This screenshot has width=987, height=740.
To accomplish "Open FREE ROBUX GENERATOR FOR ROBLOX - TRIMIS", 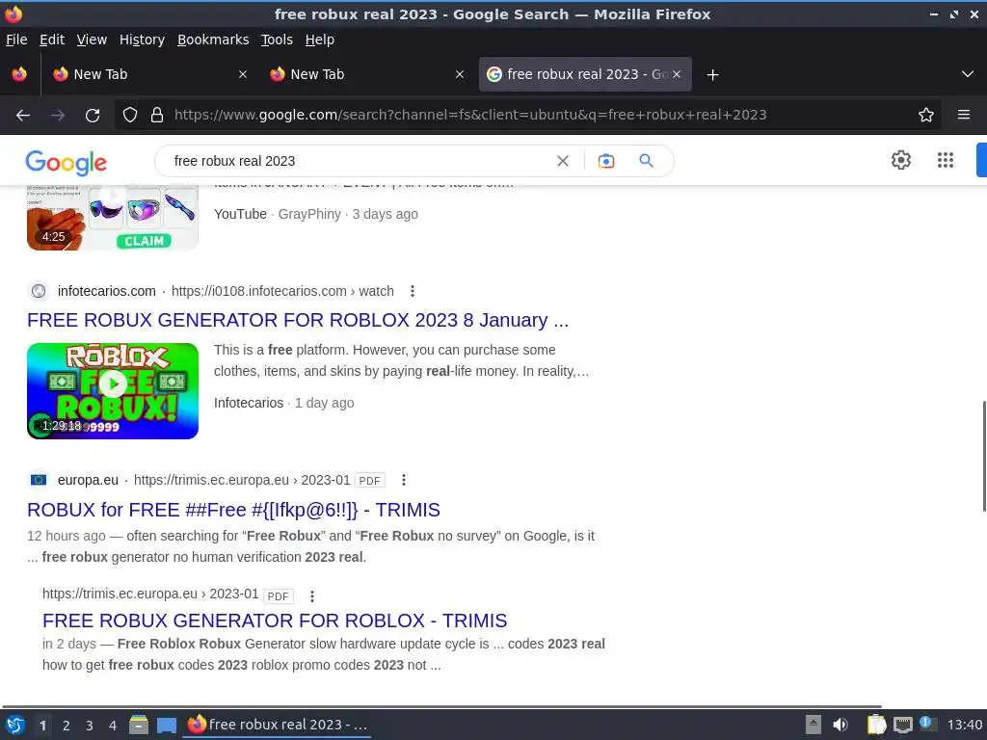I will 275,621.
